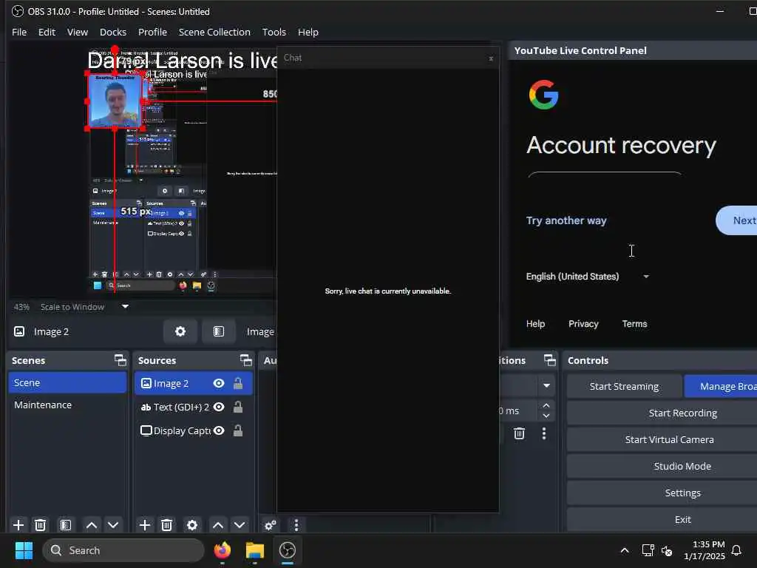The image size is (757, 568).
Task: Open English (United States) language dropdown
Action: [x=588, y=277]
